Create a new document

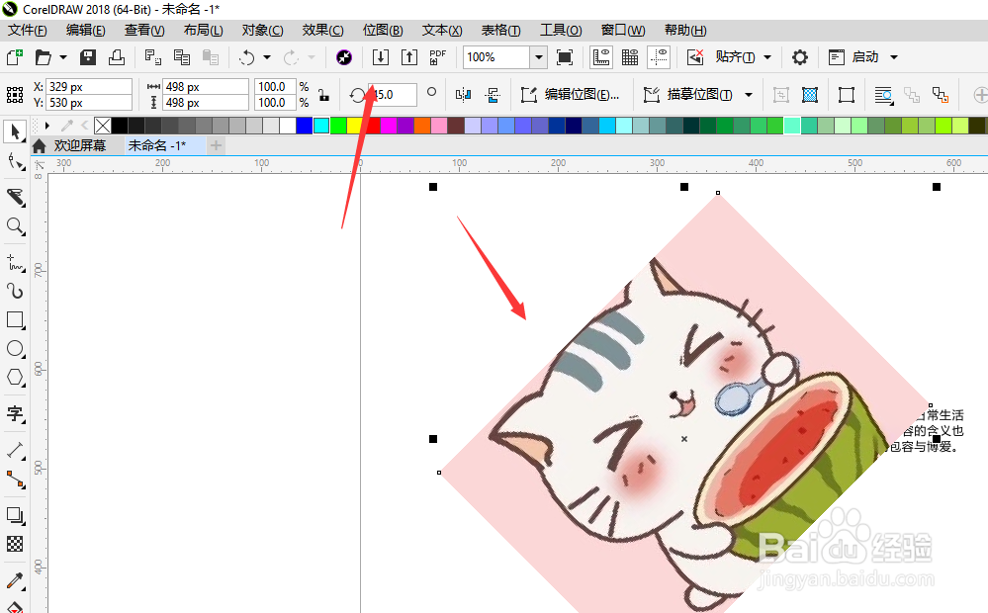[15, 57]
